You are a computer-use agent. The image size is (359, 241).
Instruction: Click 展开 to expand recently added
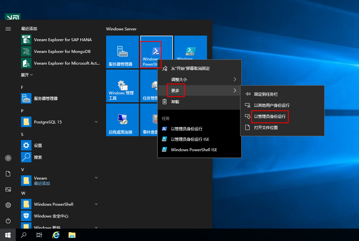27,75
